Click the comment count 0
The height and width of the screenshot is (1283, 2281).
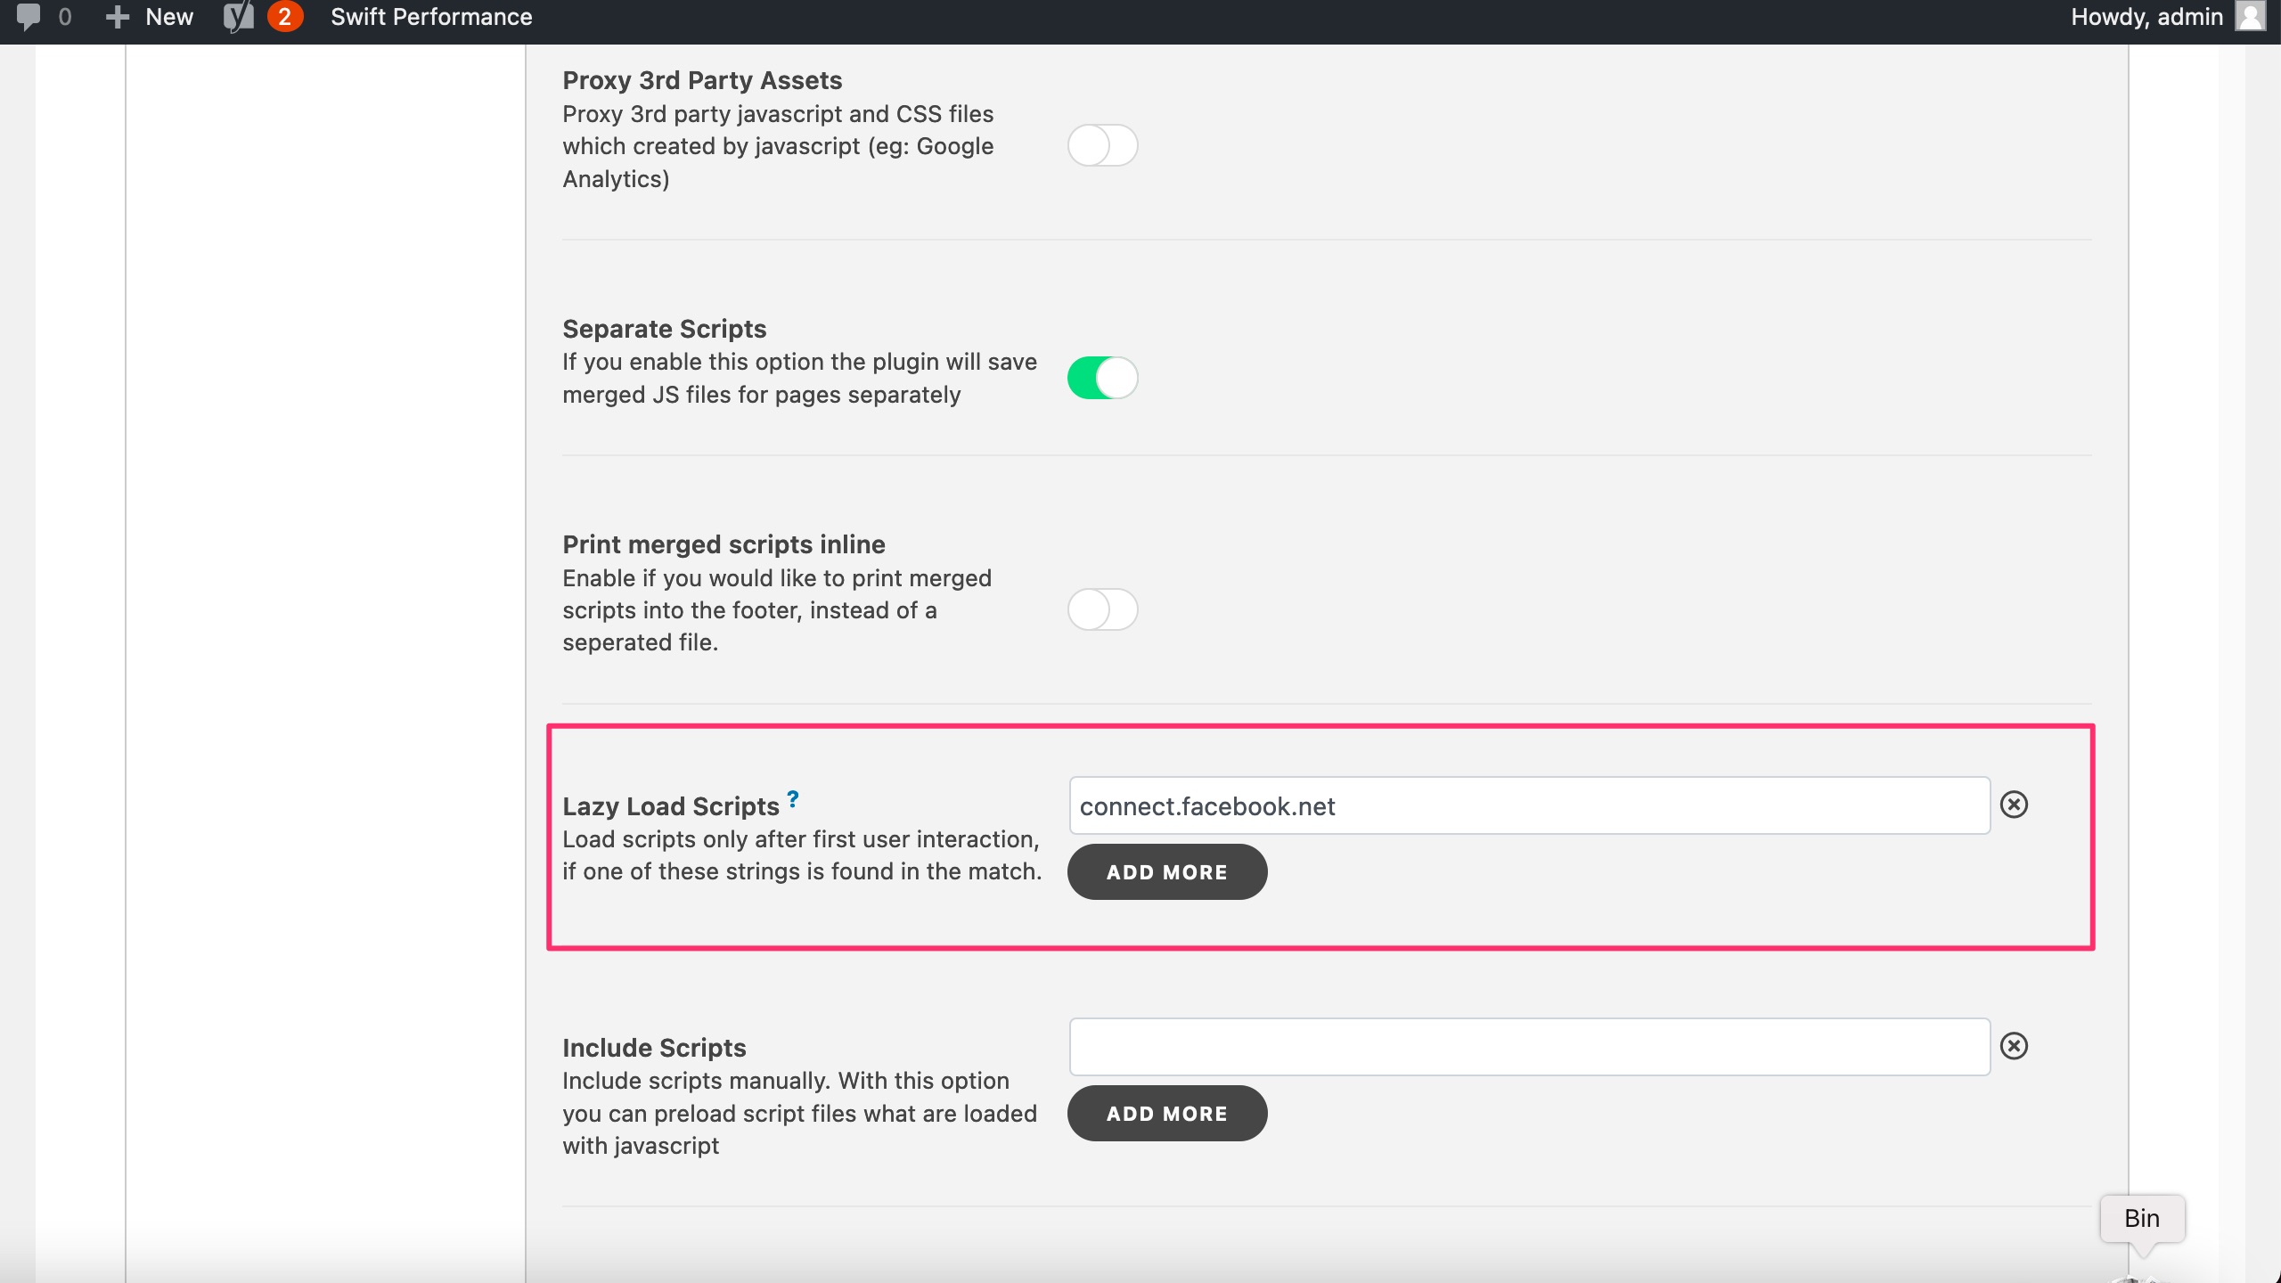click(x=64, y=17)
